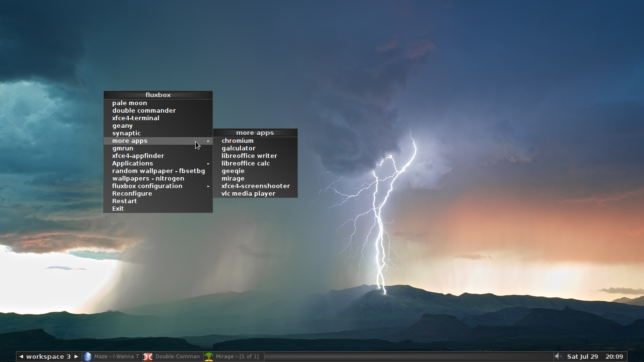Select random wallpaper - fbsetbg
Screen dimensions: 644x362
point(158,171)
